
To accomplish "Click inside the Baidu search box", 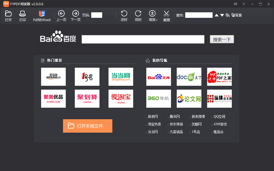I will pos(143,39).
